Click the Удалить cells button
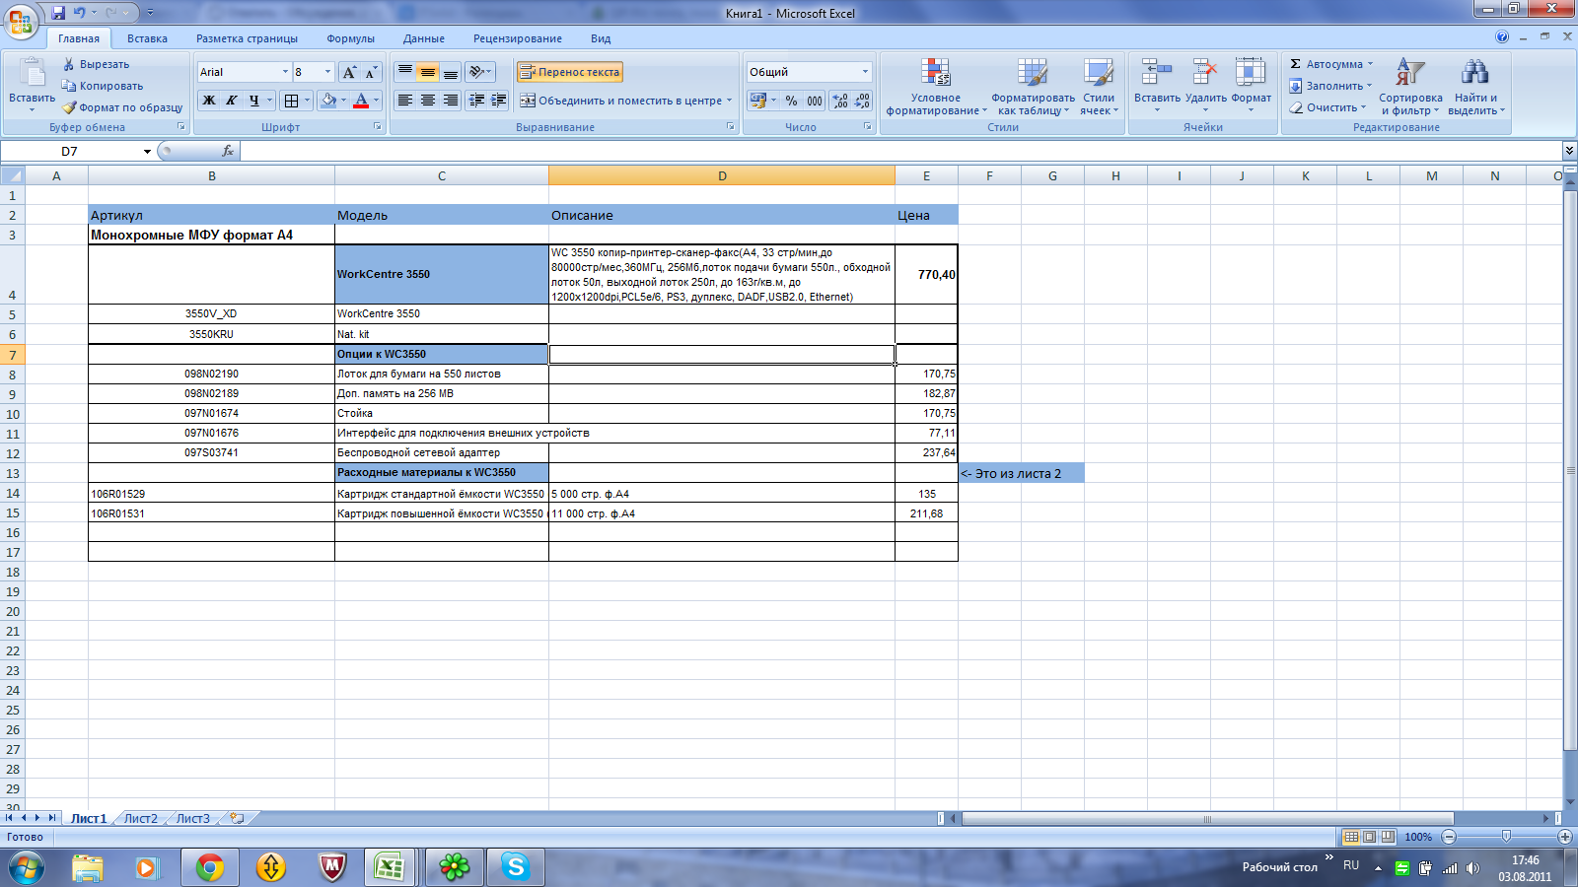Image resolution: width=1578 pixels, height=887 pixels. click(x=1205, y=87)
